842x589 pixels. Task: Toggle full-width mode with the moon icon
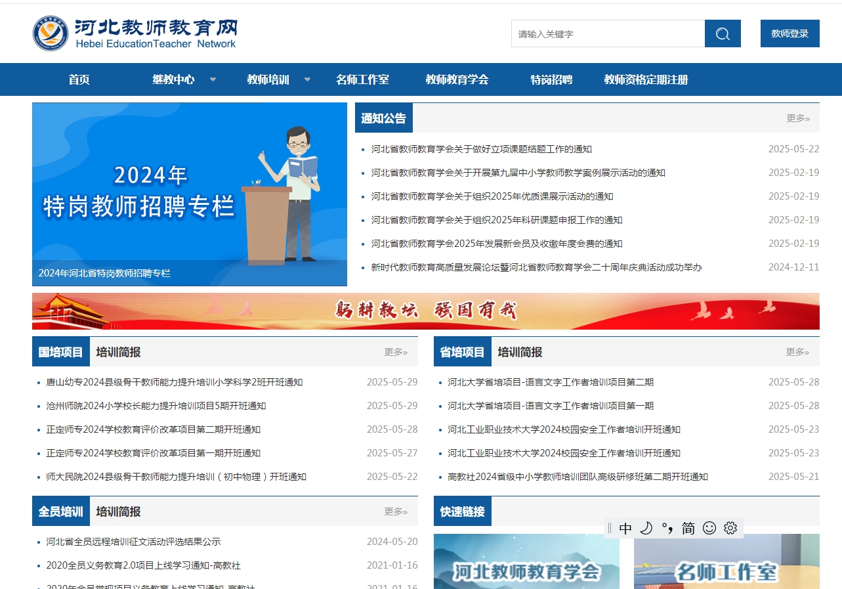click(647, 527)
